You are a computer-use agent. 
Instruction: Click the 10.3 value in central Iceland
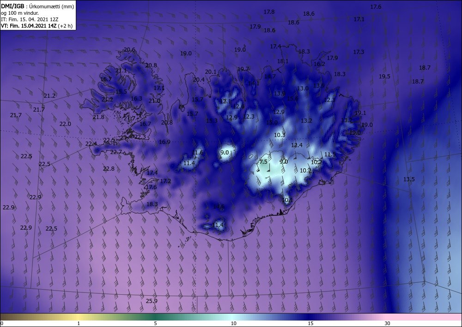tap(280, 135)
